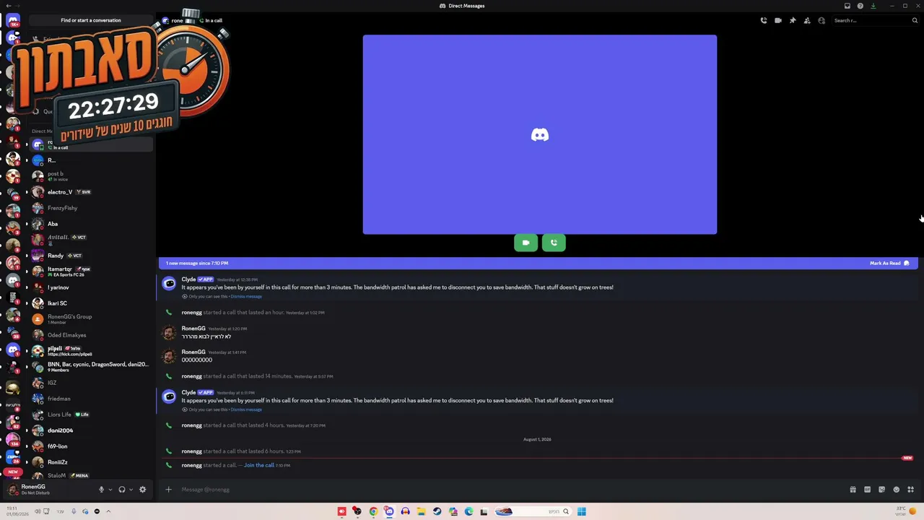Open the Oded Elmakyes conversation

point(90,335)
